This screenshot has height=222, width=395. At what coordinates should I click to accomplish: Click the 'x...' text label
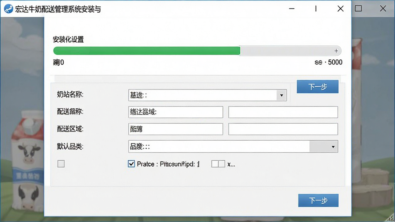231,164
